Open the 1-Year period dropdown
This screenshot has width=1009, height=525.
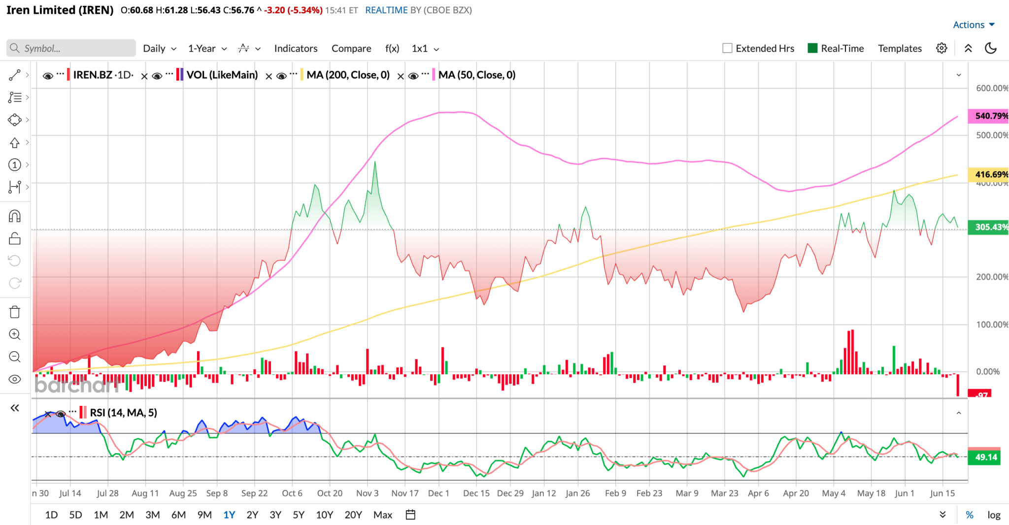pos(207,48)
